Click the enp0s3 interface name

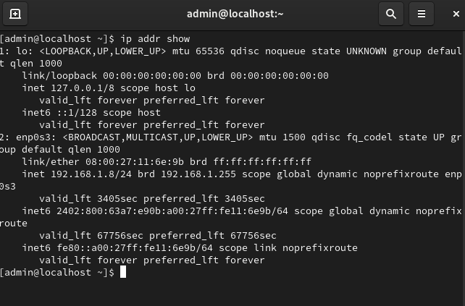(33, 137)
